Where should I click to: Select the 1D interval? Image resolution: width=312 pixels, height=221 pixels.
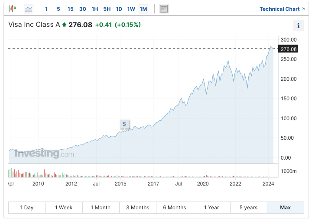pyautogui.click(x=119, y=9)
